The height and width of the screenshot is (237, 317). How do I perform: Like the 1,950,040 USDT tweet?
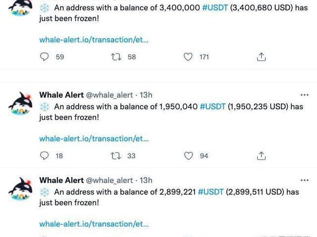click(x=188, y=156)
